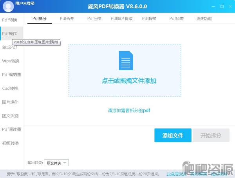Switch to the Pdf压缩 tab
Image resolution: width=235 pixels, height=178 pixels.
click(94, 18)
